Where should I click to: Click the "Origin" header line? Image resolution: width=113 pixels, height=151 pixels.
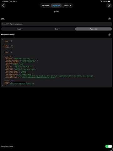pyautogui.click(x=19, y=66)
